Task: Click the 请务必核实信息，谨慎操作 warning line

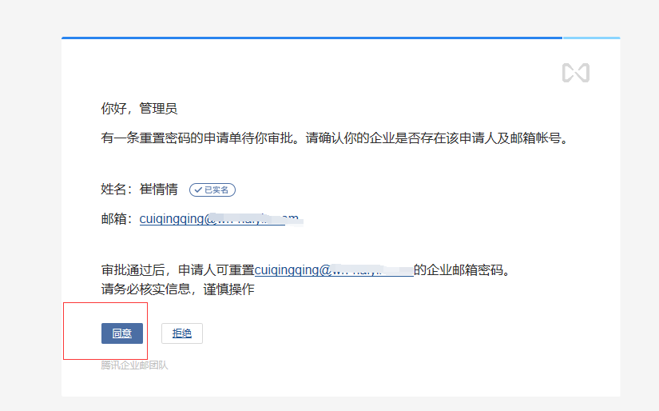Action: click(x=177, y=289)
